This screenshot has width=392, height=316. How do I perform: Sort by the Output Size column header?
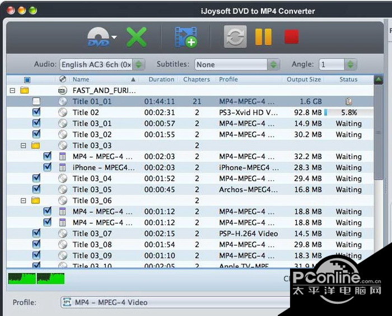pos(304,80)
